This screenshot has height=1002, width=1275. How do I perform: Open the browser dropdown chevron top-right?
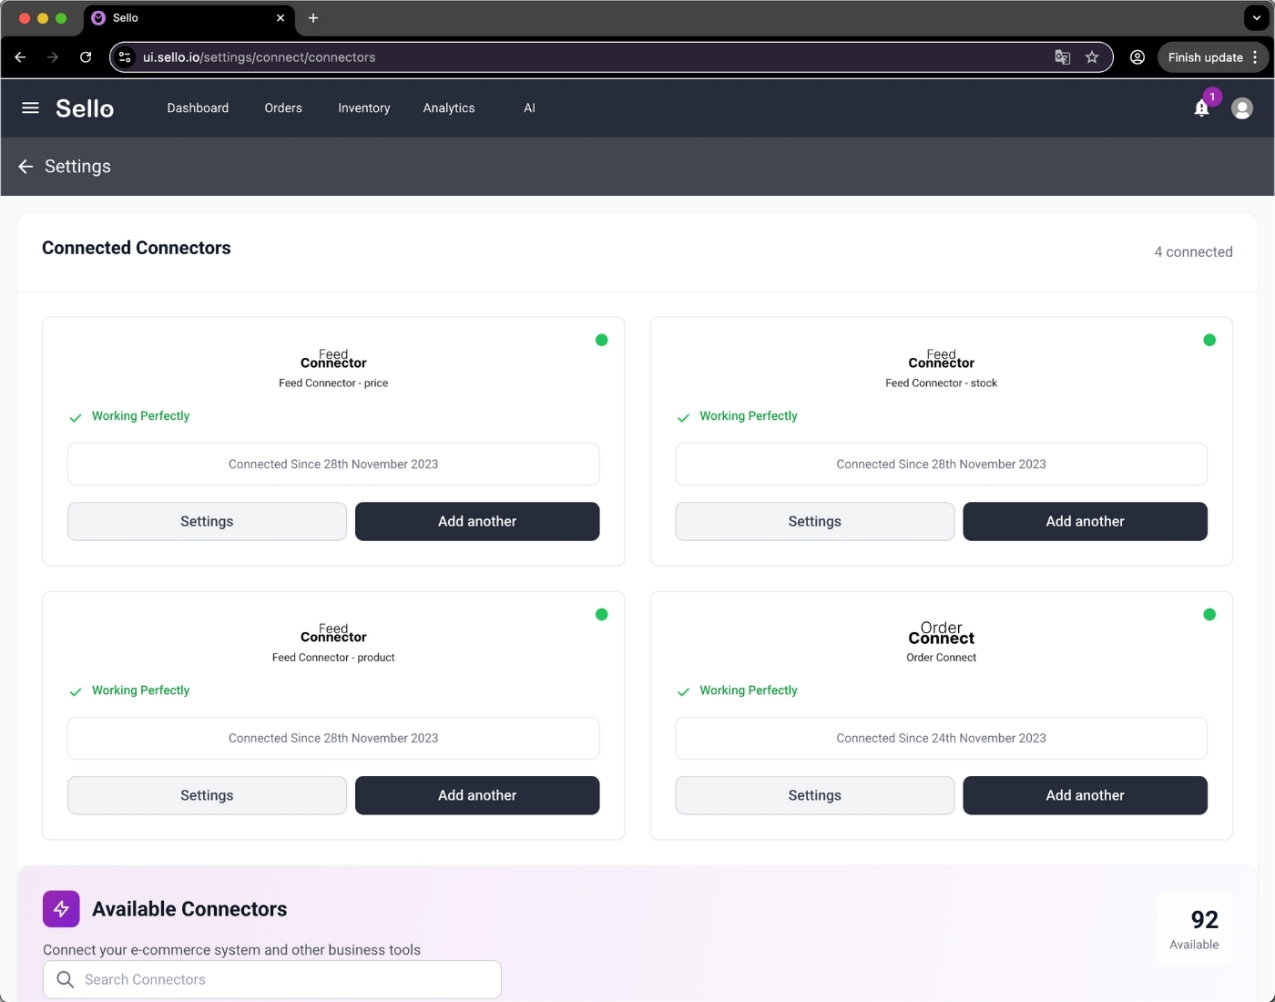click(1256, 17)
